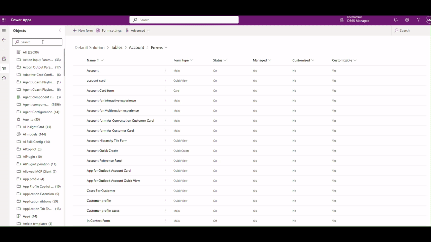Open the Status column filter
The height and width of the screenshot is (242, 431).
225,61
